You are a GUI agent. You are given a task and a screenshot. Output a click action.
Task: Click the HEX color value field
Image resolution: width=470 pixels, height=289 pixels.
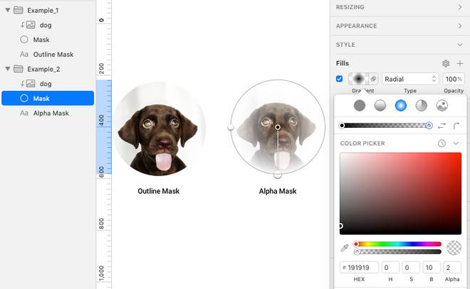click(x=359, y=268)
